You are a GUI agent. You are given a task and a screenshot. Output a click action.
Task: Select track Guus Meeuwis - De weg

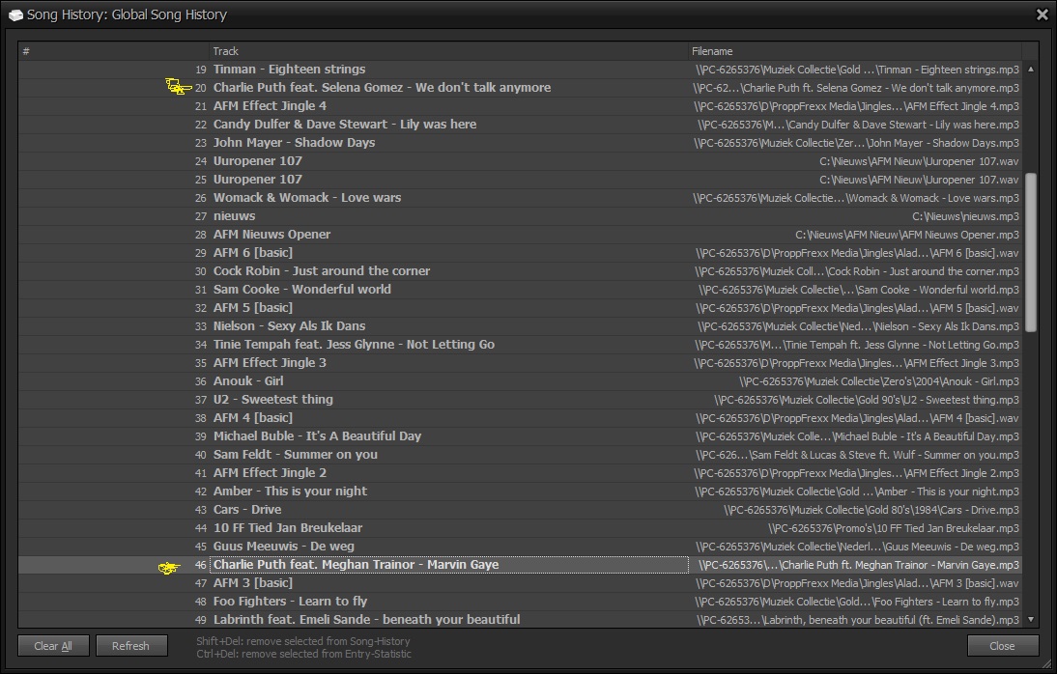(x=283, y=547)
